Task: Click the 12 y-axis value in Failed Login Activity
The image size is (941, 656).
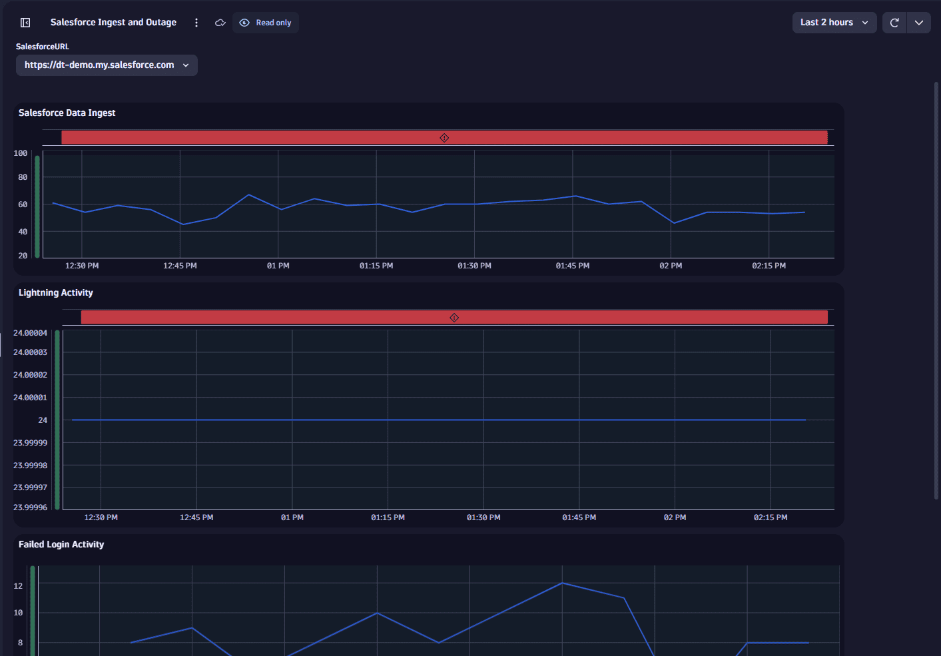Action: (18, 586)
